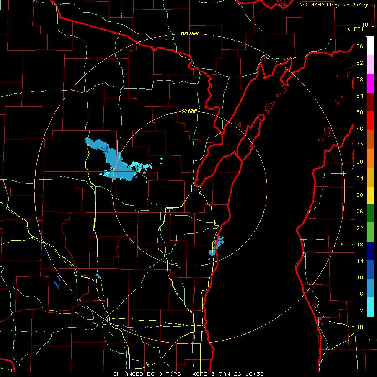The height and width of the screenshot is (377, 377).
Task: Click the '50 NMI' range ring label
Action: point(189,111)
